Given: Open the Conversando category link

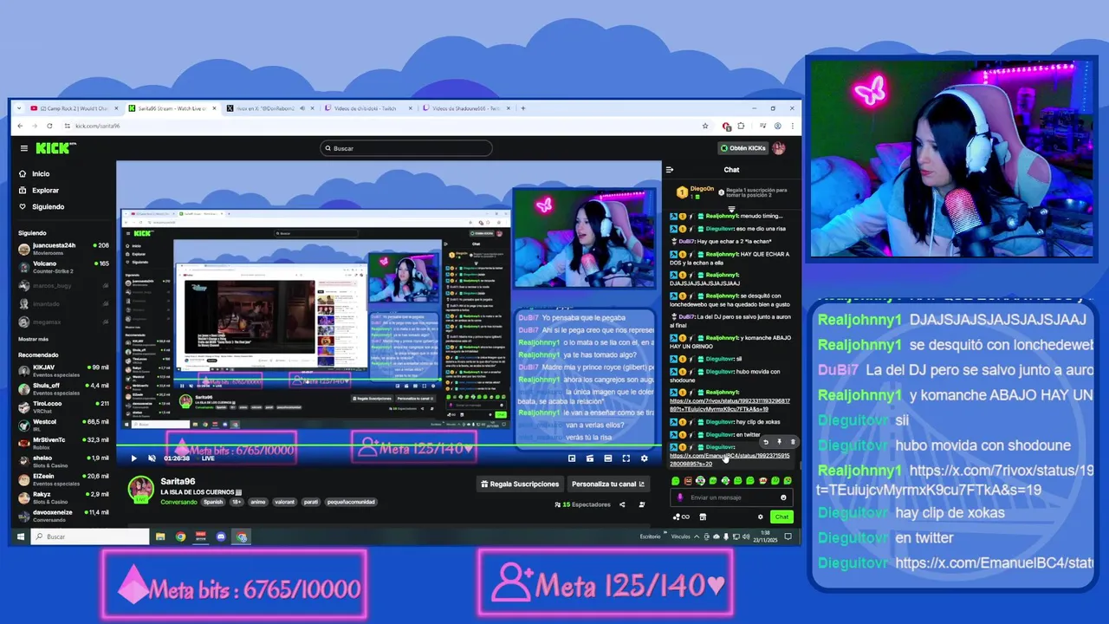Looking at the screenshot, I should [178, 502].
